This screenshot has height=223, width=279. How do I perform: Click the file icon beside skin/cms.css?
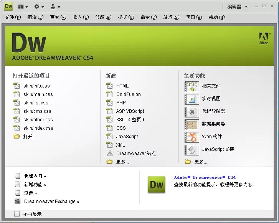17,111
